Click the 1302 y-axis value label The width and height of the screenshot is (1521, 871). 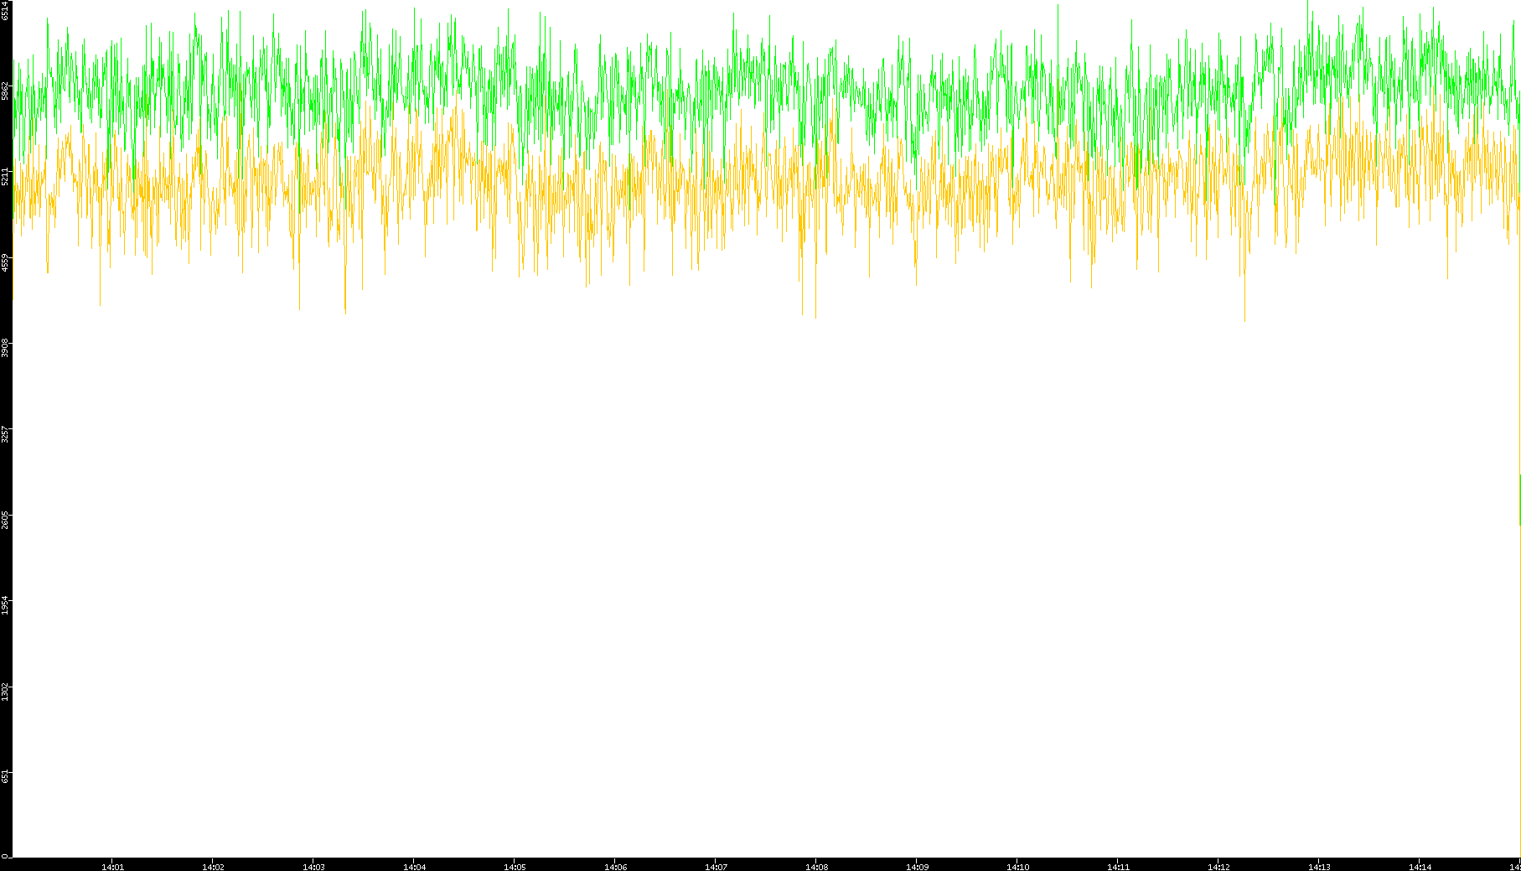[6, 691]
